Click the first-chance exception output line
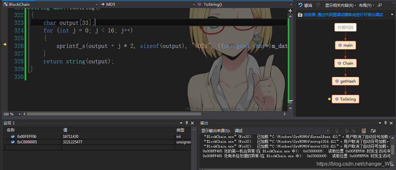The image size is (396, 170). point(296,151)
